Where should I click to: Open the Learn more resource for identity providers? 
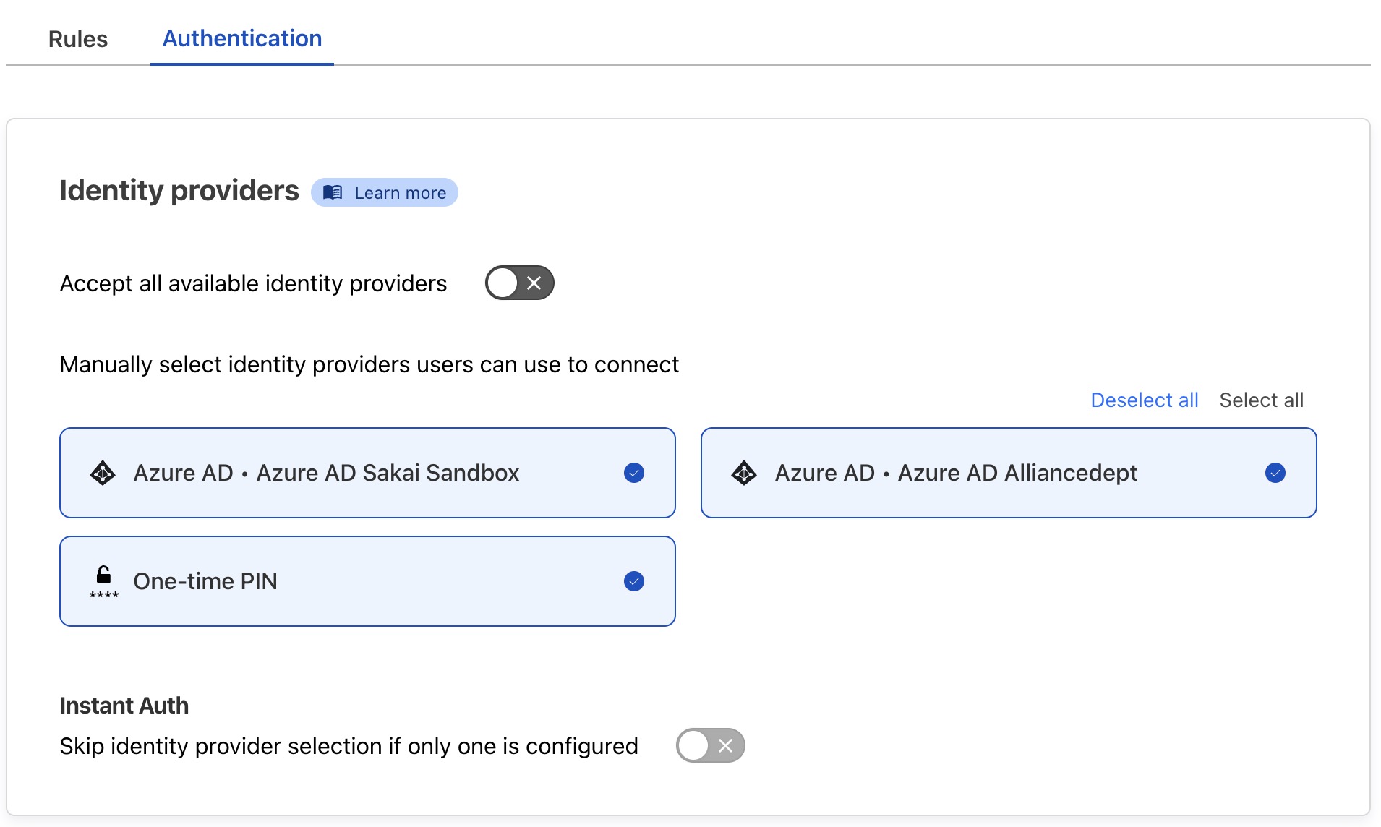click(x=384, y=192)
